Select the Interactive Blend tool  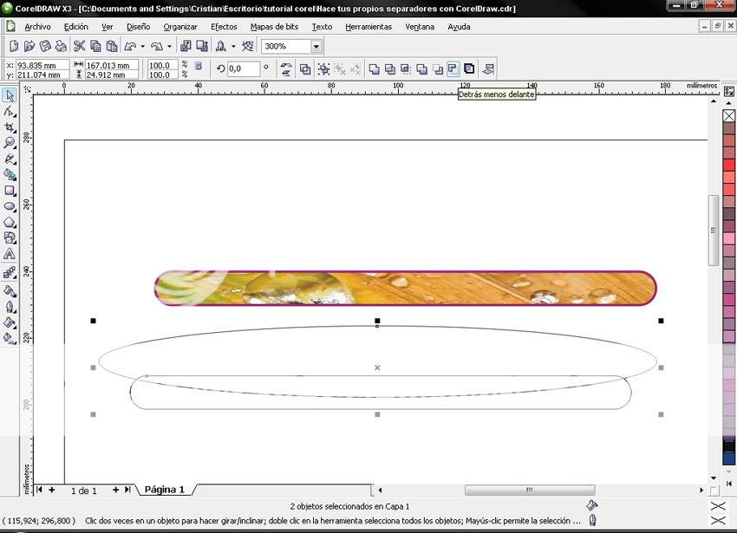click(10, 273)
